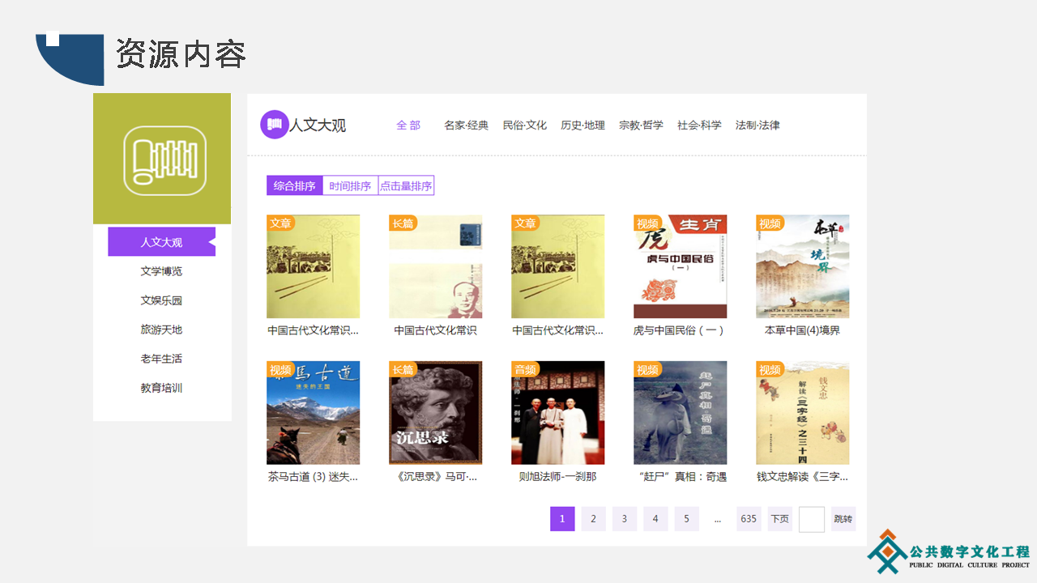Click the 视频 tag on 茶马古道 card
The image size is (1037, 583).
pyautogui.click(x=280, y=370)
